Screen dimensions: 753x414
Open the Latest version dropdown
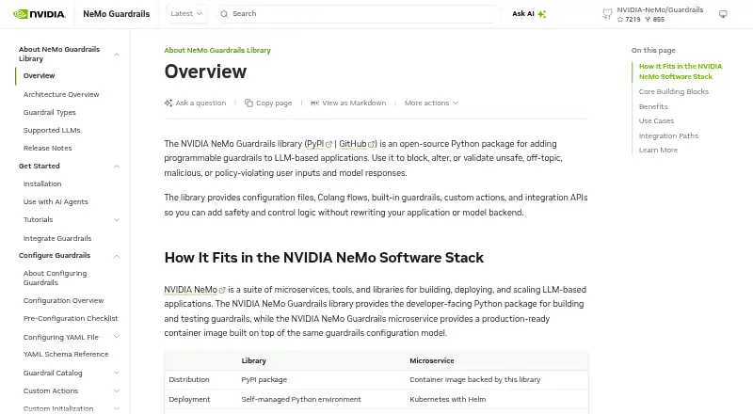[x=186, y=14]
